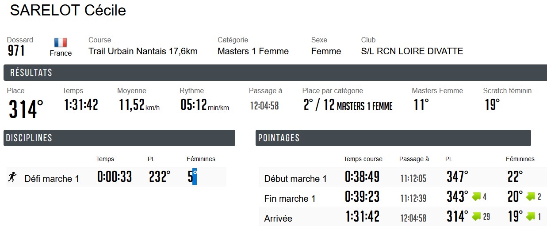Select the Résultats section header
This screenshot has height=226, width=547.
(x=275, y=72)
